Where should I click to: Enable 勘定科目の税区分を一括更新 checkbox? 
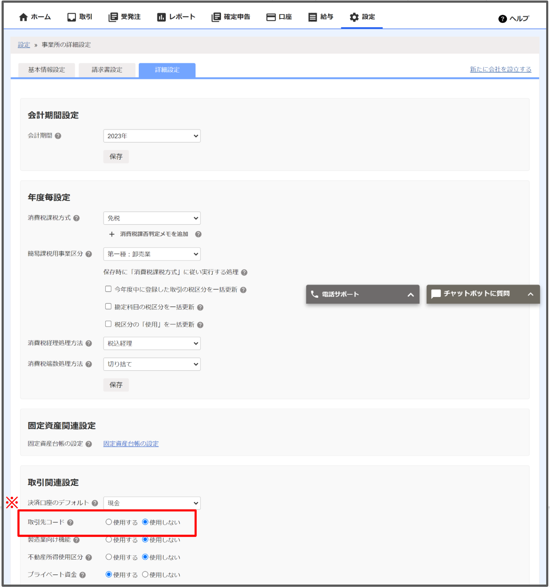point(108,307)
